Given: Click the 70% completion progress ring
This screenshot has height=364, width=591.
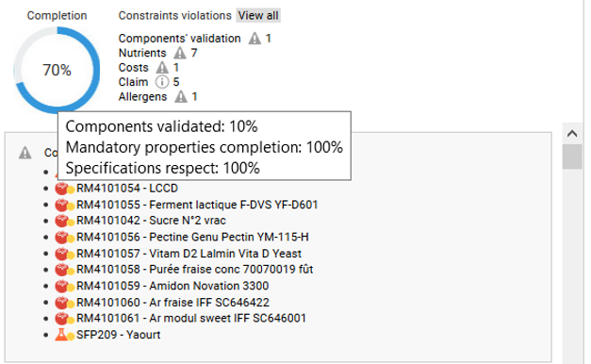Looking at the screenshot, I should (x=57, y=70).
